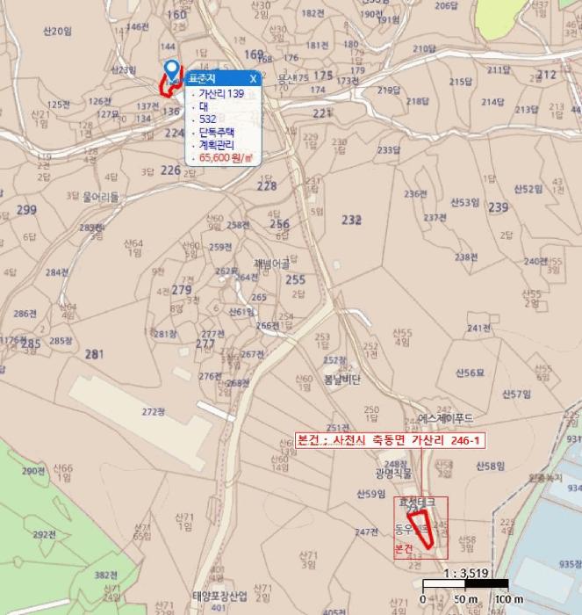
Task: Click parcel label 182전
Action: tap(313, 13)
